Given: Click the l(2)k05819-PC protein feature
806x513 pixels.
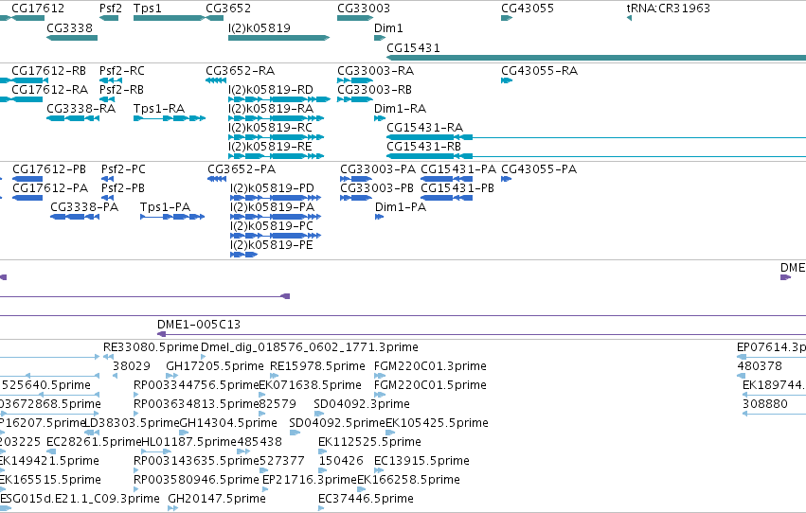Looking at the screenshot, I should coord(276,236).
